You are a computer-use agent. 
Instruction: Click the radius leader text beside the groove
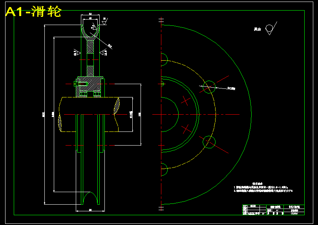coord(110,46)
